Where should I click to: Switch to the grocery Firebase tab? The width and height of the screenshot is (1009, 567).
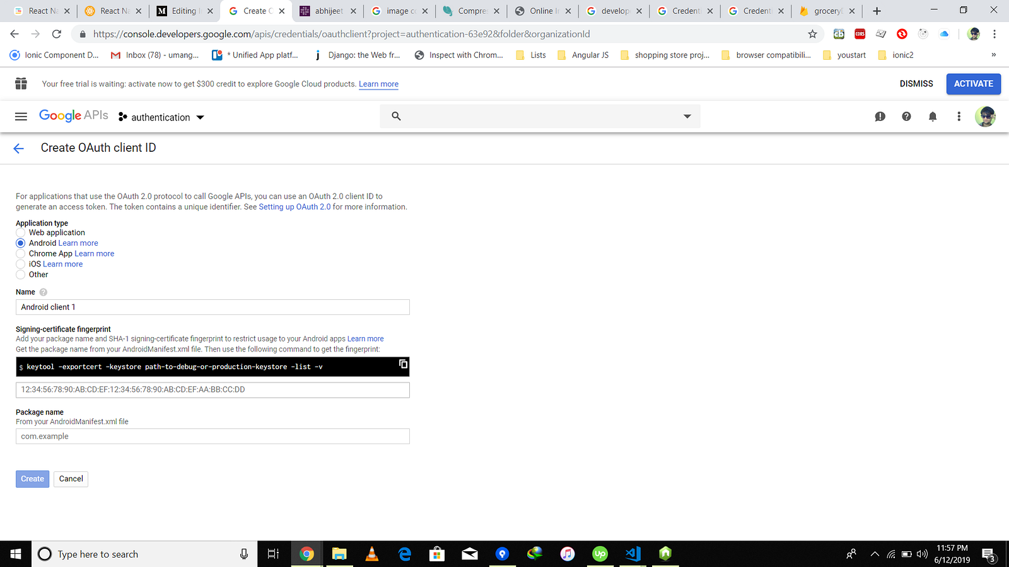click(827, 11)
